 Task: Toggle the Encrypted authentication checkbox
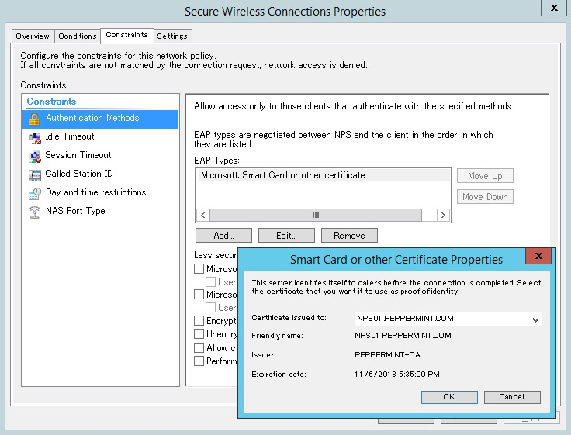coord(199,321)
